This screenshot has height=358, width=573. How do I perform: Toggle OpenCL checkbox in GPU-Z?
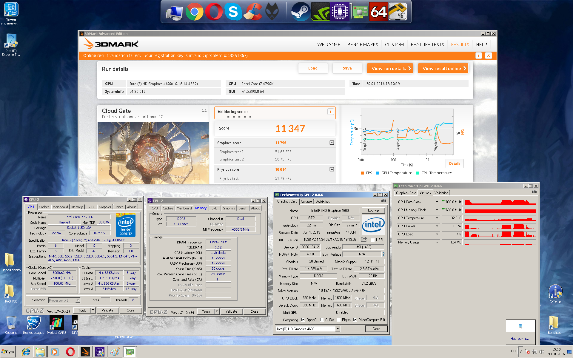[x=303, y=320]
